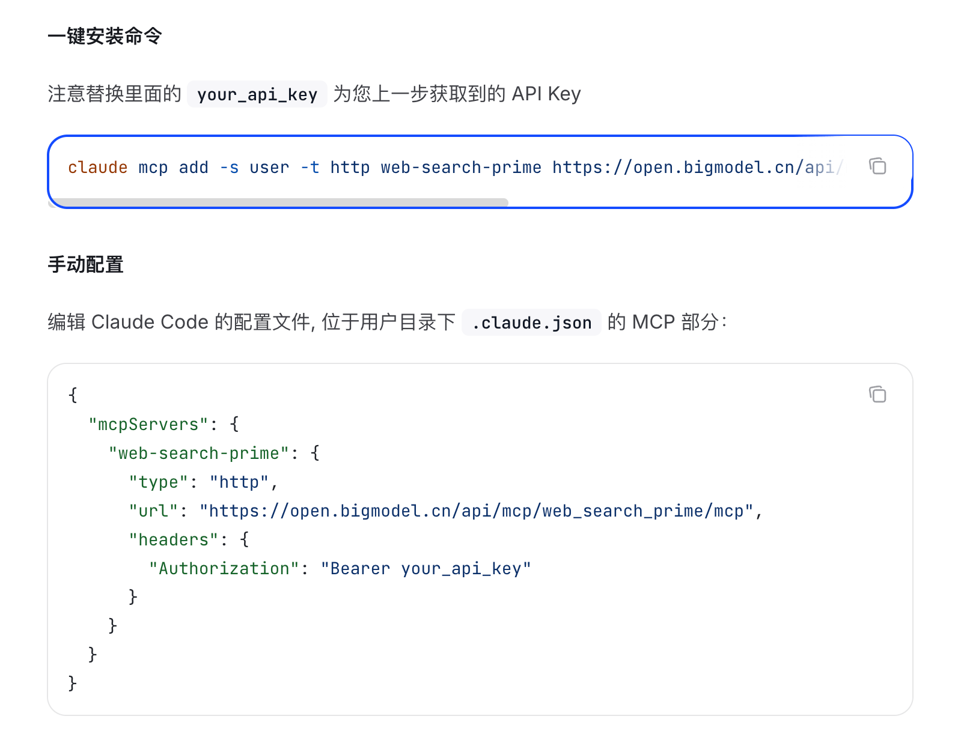Click the -t http option in command
The width and height of the screenshot is (958, 734).
point(335,168)
